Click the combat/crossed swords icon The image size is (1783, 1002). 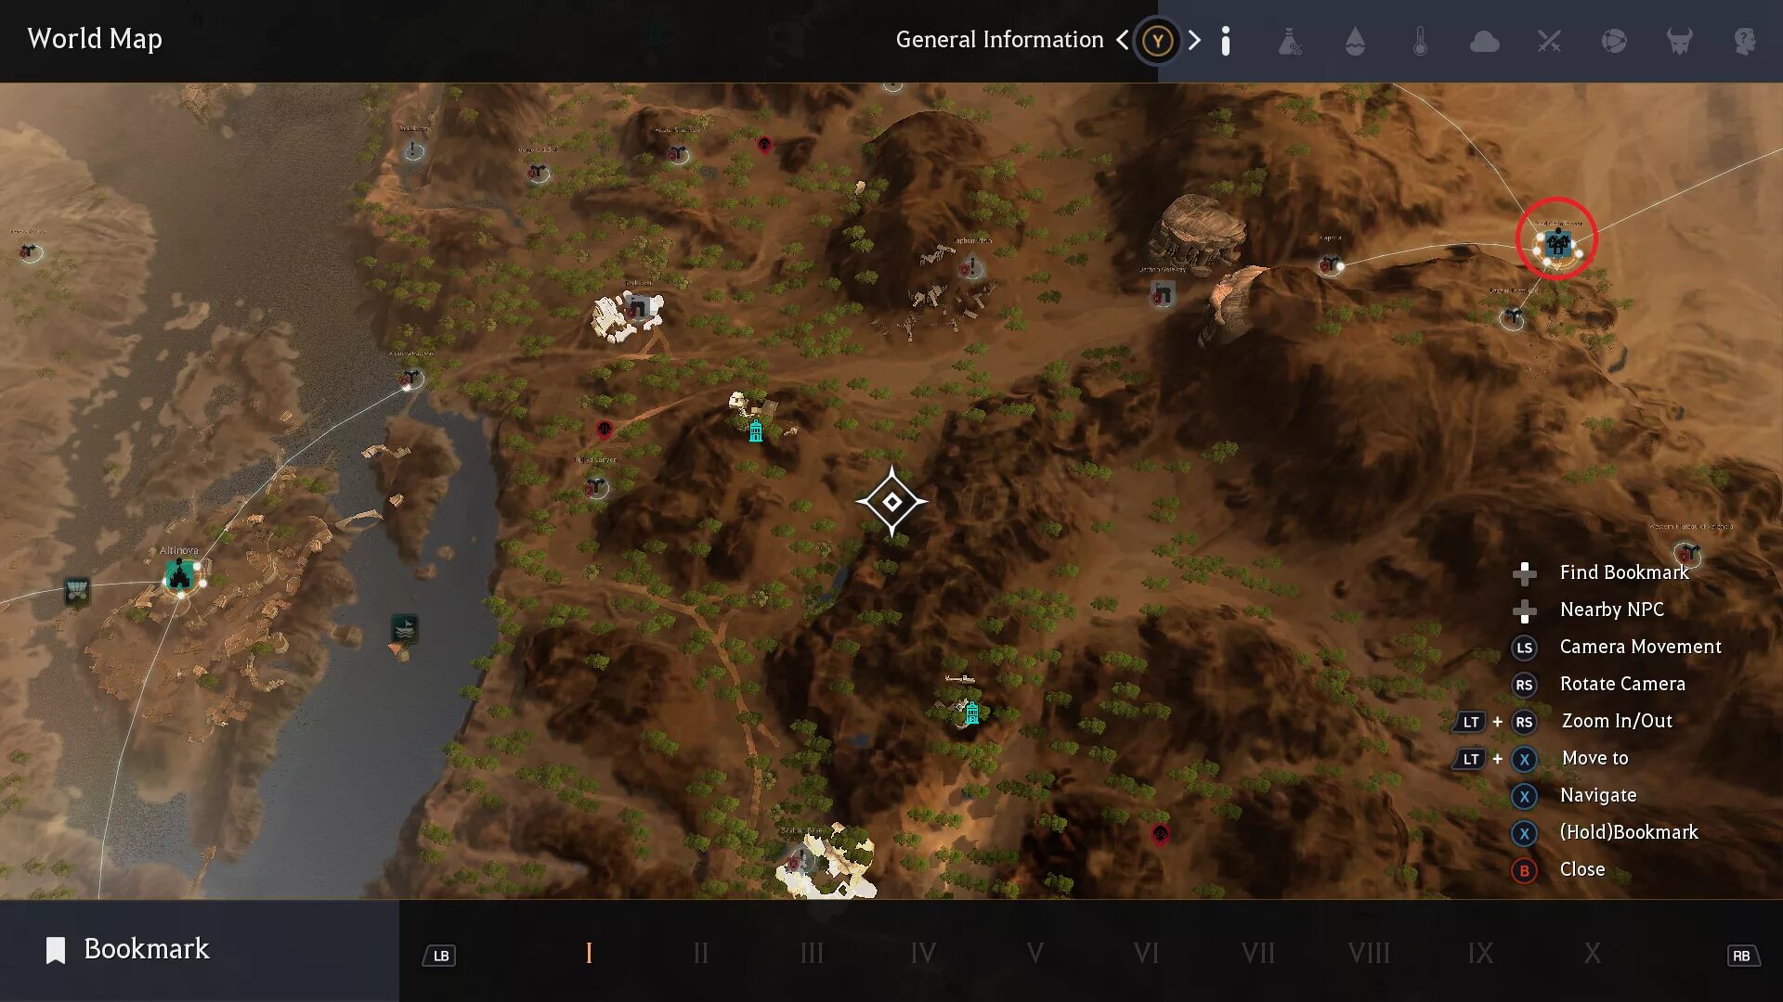tap(1549, 39)
